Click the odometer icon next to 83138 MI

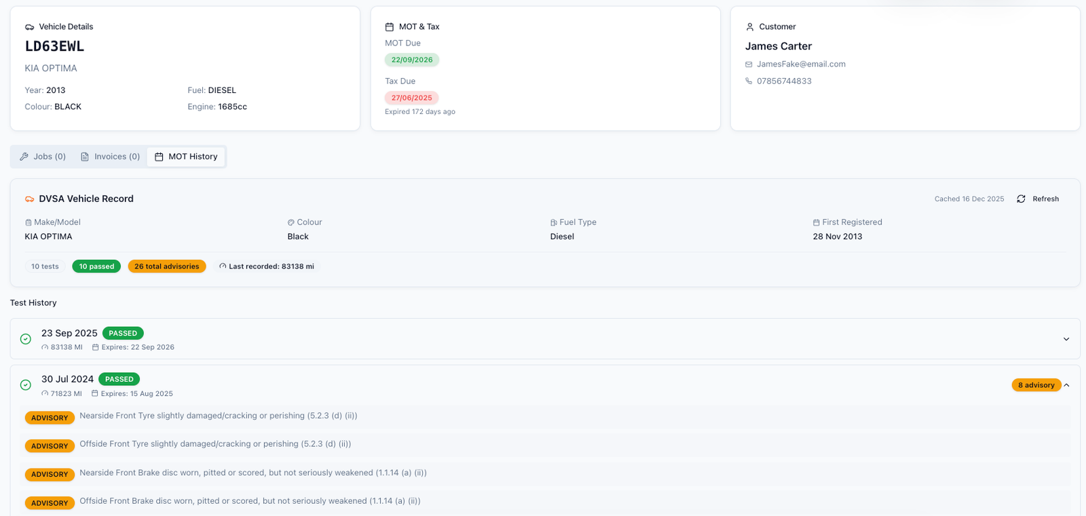[x=45, y=347]
